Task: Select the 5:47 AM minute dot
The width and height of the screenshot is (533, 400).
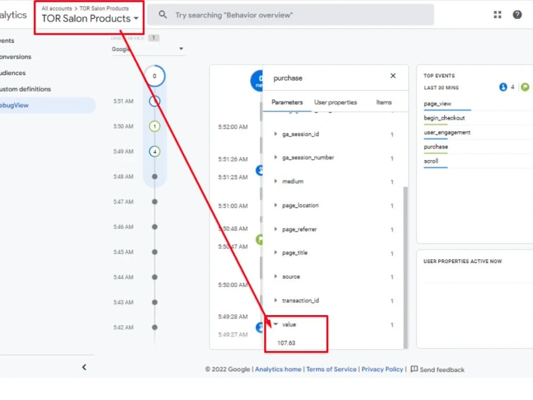Action: click(x=155, y=202)
